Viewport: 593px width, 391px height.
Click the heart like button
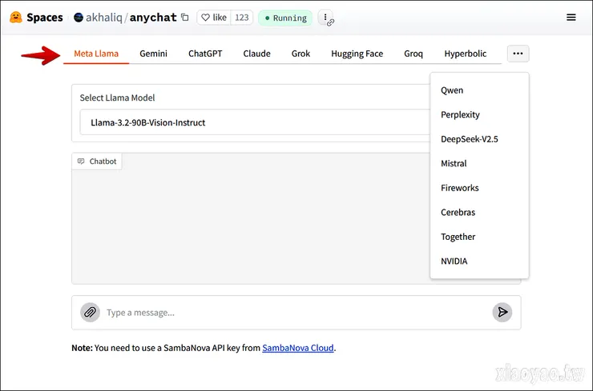click(x=213, y=18)
